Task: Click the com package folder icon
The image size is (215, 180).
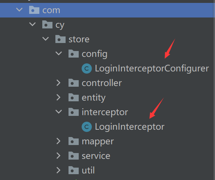Action: (x=34, y=10)
